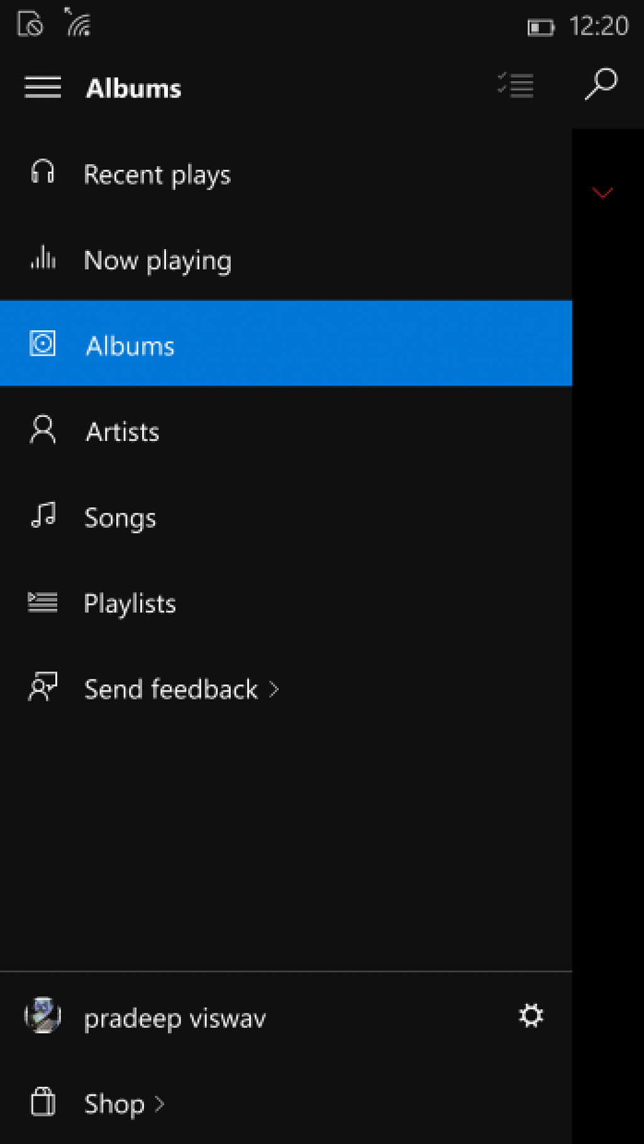The width and height of the screenshot is (644, 1144).
Task: Toggle the multi-select list icon
Action: tap(516, 85)
